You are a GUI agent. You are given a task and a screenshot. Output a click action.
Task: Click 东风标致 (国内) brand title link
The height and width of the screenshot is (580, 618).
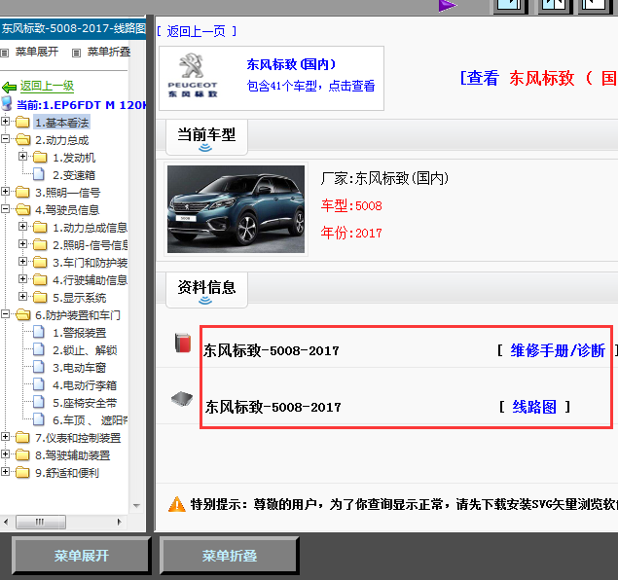pos(291,64)
